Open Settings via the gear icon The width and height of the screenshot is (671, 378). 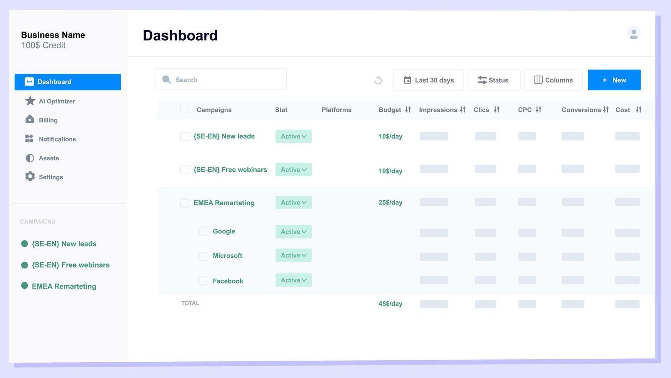[x=30, y=177]
